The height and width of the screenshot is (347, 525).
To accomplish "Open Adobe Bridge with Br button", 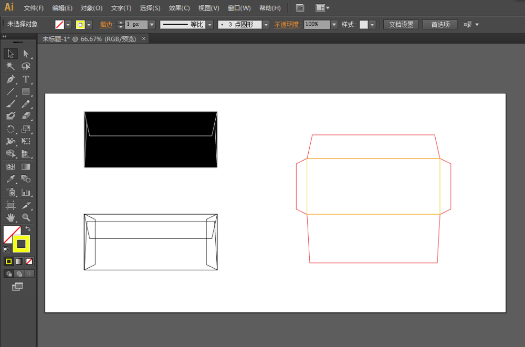I will click(x=300, y=8).
